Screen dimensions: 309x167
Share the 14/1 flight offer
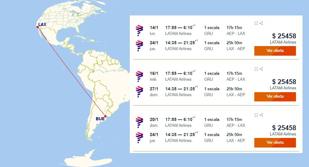click(261, 23)
